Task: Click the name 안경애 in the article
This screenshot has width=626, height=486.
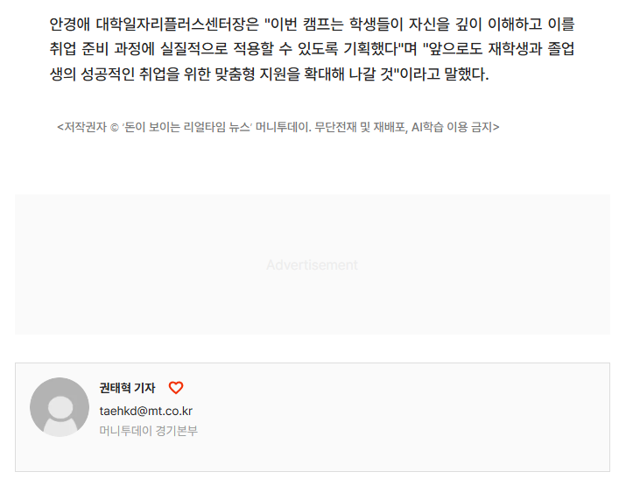Action: click(x=70, y=25)
